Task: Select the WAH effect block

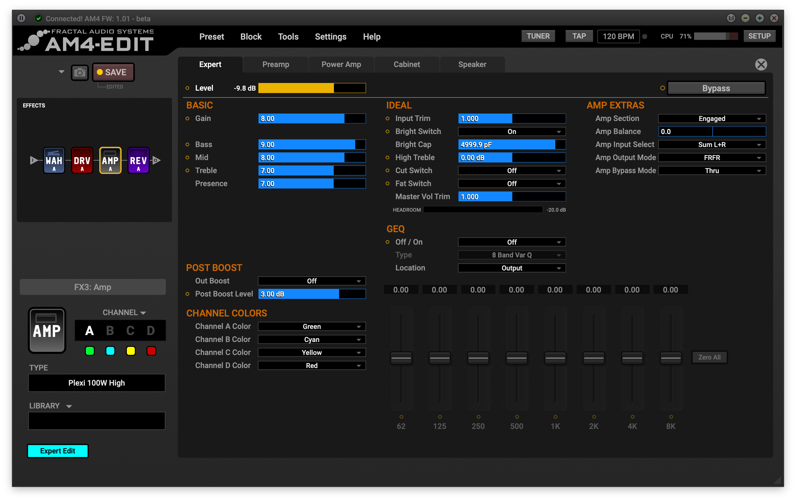Action: coord(54,161)
